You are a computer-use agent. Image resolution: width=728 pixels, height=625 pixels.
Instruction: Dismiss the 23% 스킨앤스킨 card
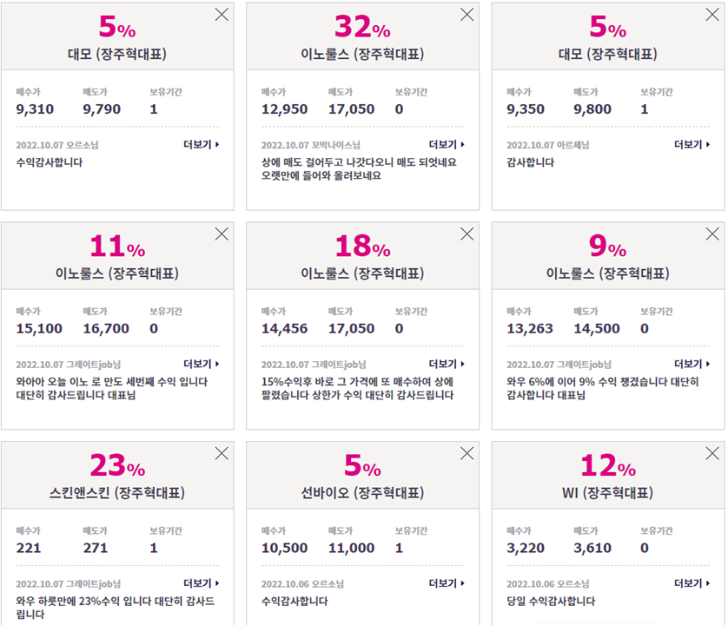pos(222,453)
